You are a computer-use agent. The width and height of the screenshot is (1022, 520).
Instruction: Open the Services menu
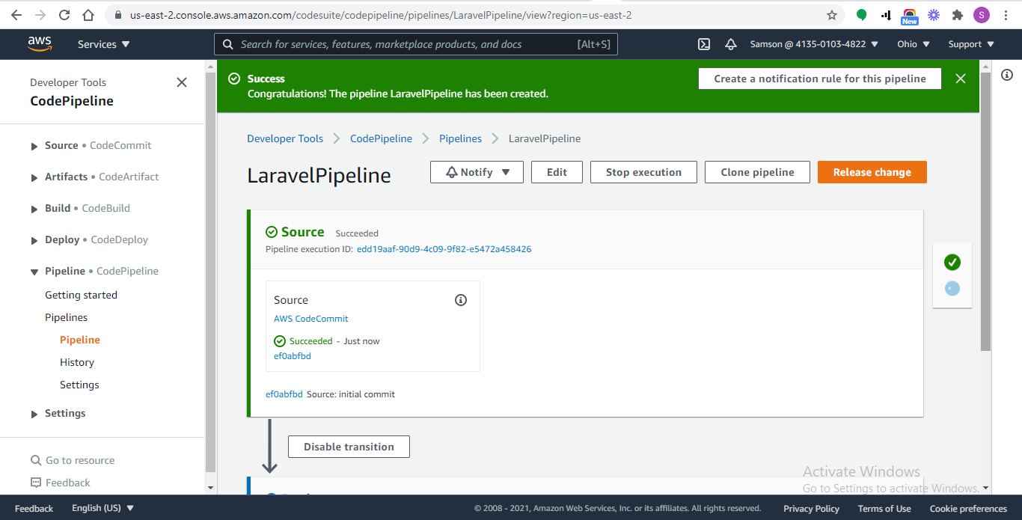pos(104,44)
